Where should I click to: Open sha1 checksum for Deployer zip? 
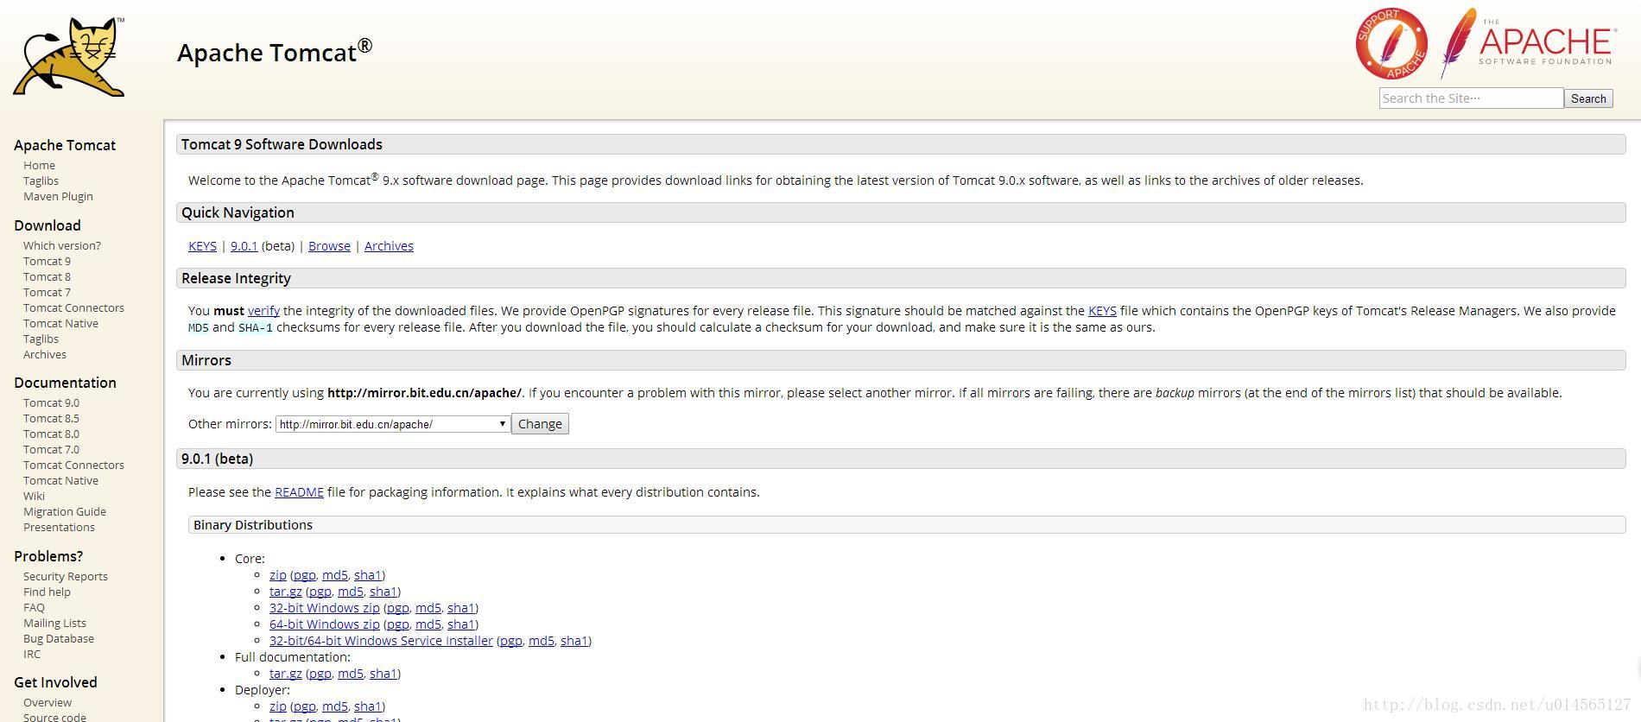[x=367, y=706]
